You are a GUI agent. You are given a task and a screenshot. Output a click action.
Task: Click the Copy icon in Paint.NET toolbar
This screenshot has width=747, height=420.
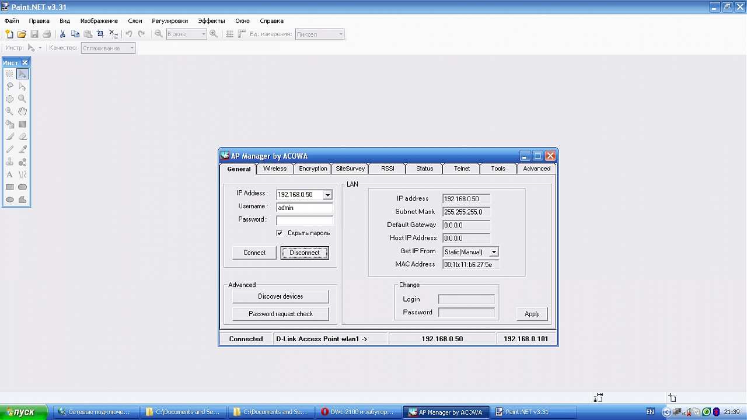point(75,34)
